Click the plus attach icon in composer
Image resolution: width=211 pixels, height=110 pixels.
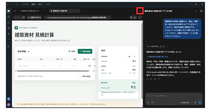pos(148,103)
